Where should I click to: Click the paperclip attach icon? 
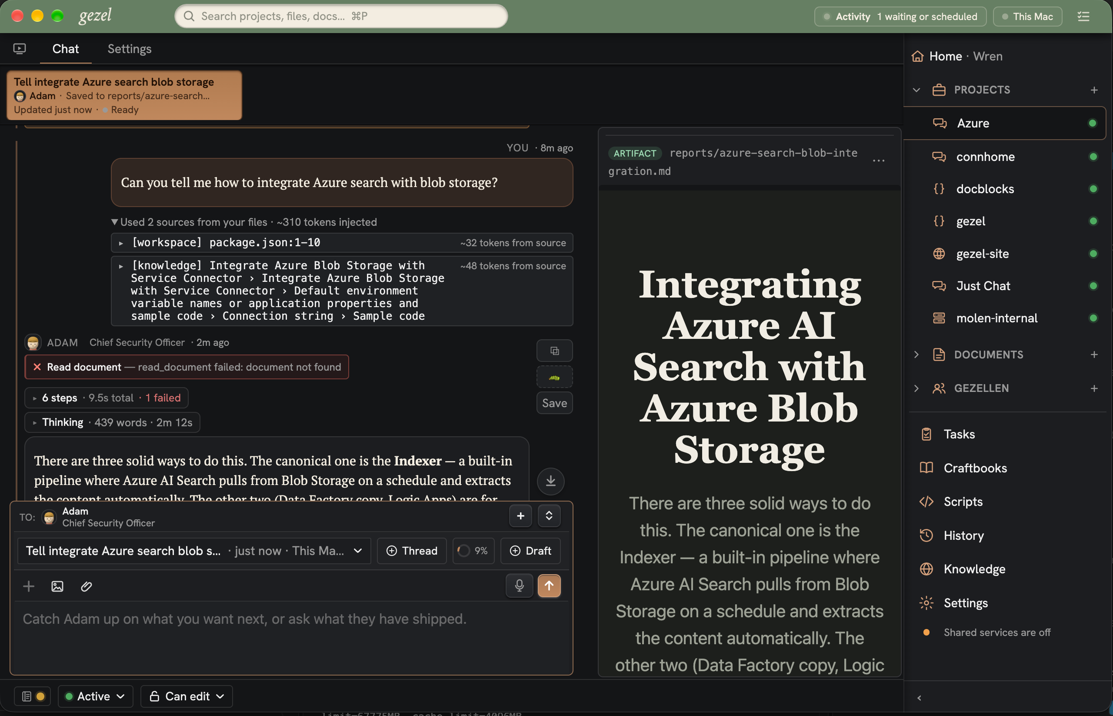pos(87,586)
